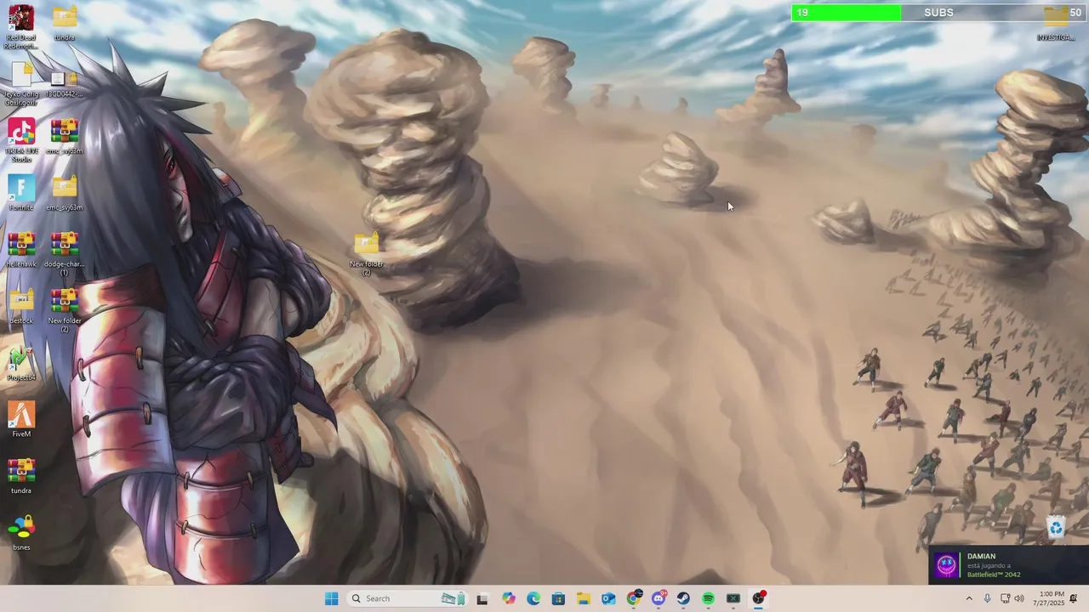The image size is (1089, 612).
Task: Open the Windows Start menu
Action: pyautogui.click(x=331, y=598)
